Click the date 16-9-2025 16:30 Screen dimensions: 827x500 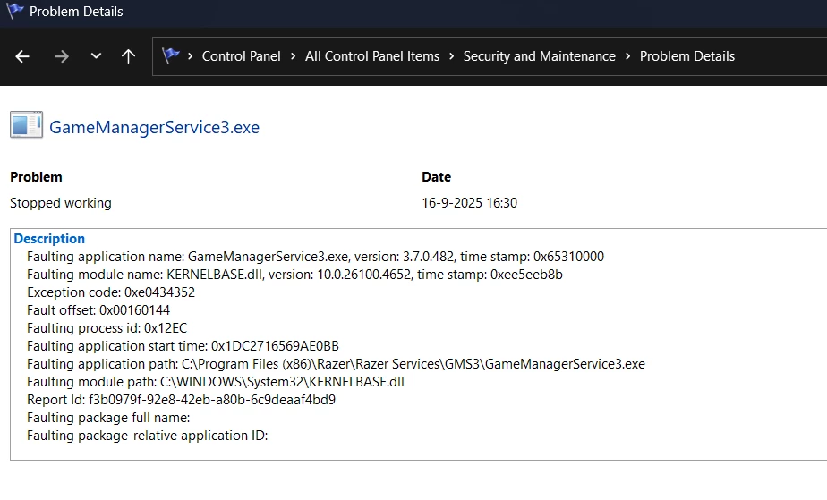(469, 203)
